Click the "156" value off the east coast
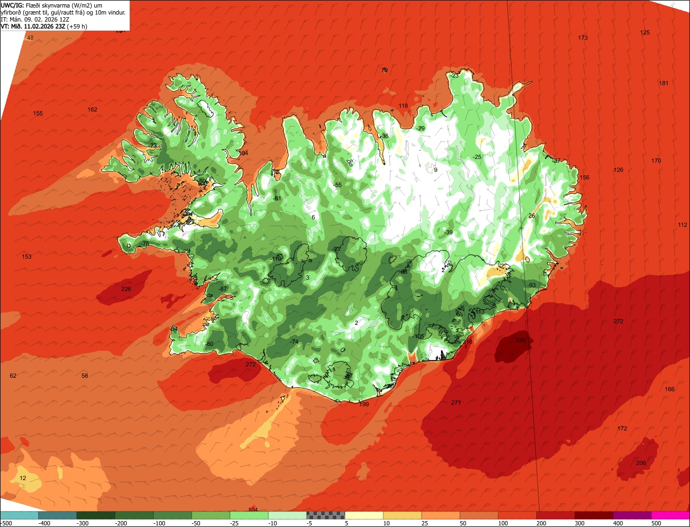Image resolution: width=690 pixels, height=527 pixels. click(584, 177)
